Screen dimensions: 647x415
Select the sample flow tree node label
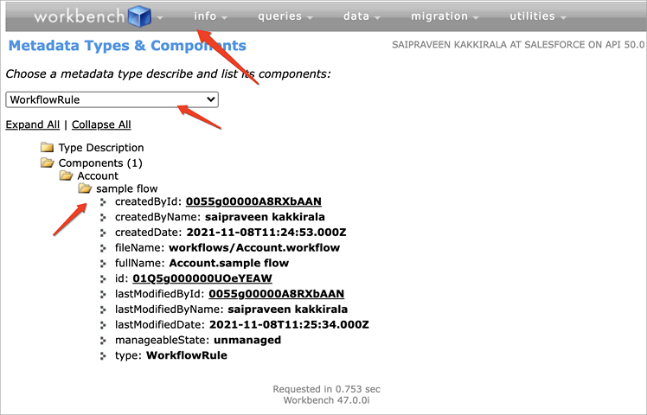(126, 188)
